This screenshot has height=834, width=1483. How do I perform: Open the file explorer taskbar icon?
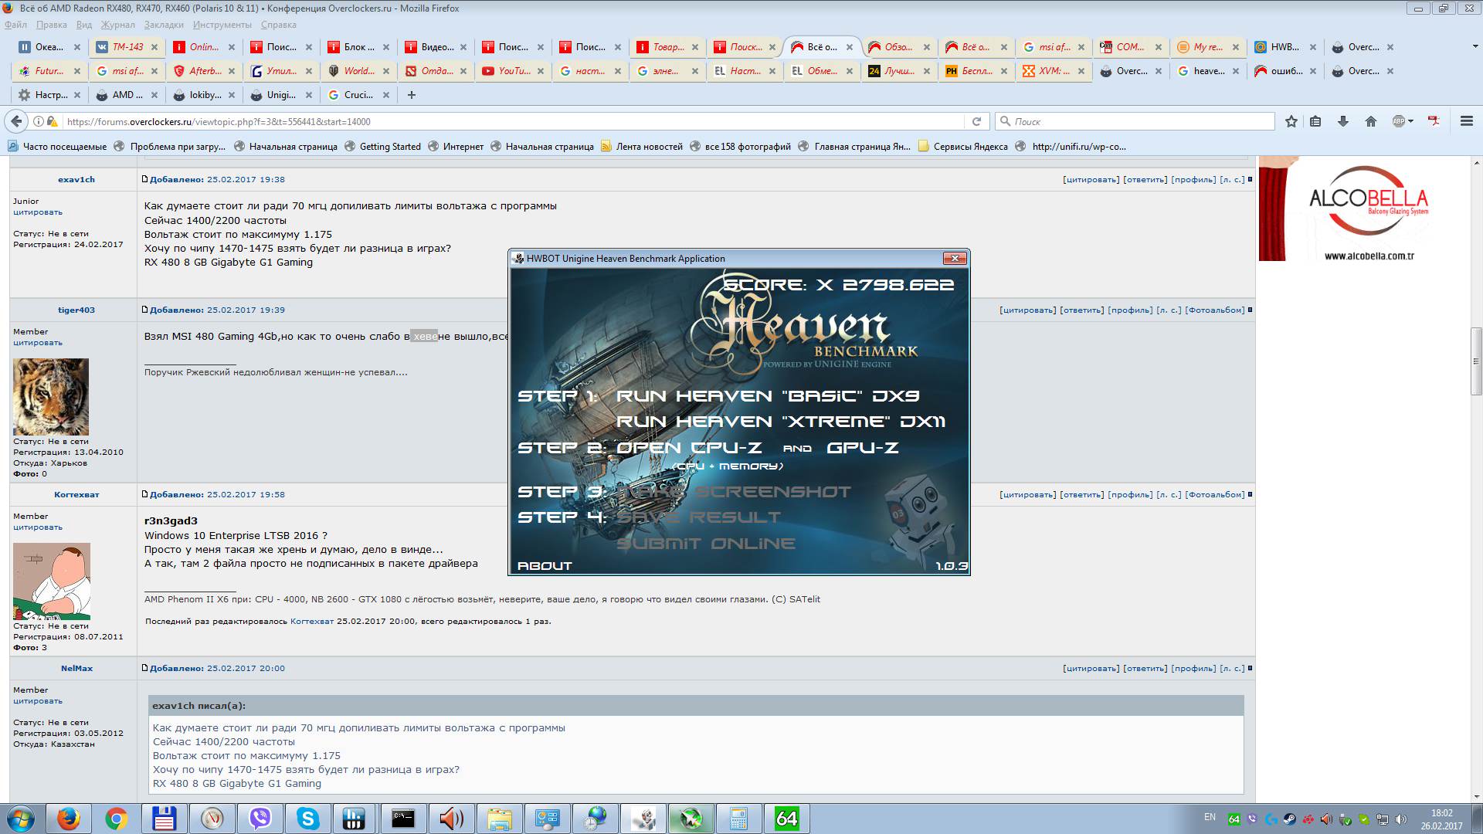click(x=500, y=819)
